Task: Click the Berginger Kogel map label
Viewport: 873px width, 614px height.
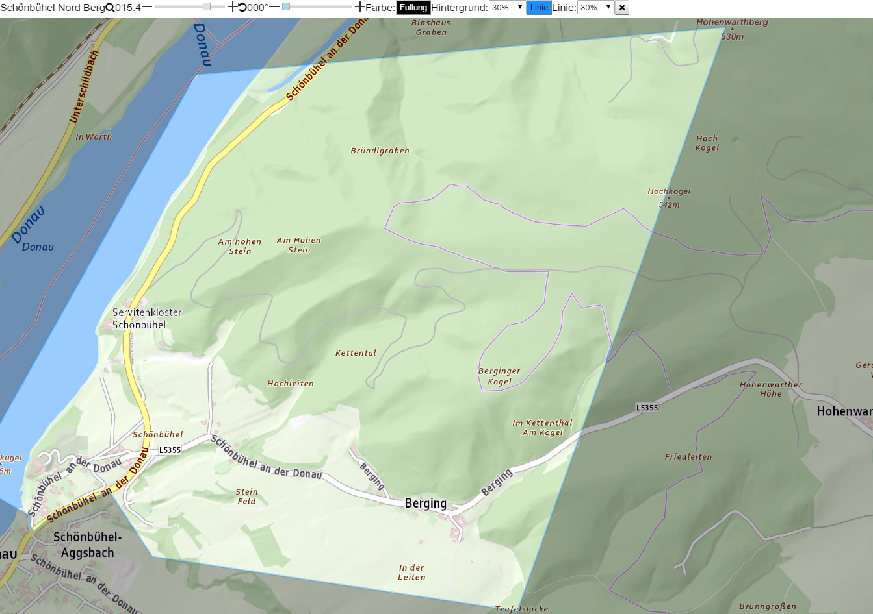Action: click(x=499, y=376)
